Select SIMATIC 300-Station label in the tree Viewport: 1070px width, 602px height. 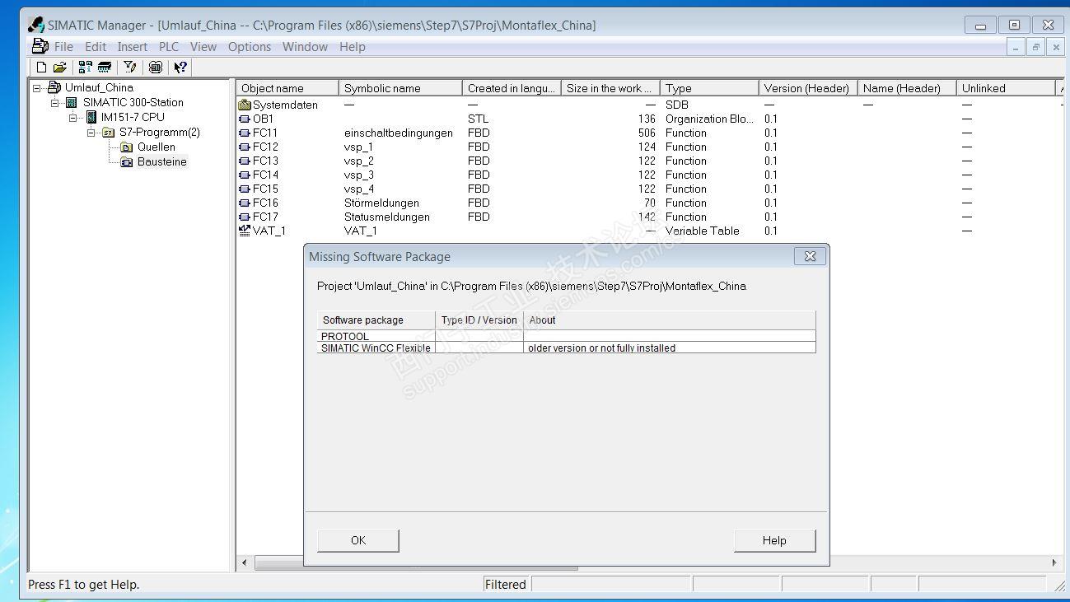133,102
